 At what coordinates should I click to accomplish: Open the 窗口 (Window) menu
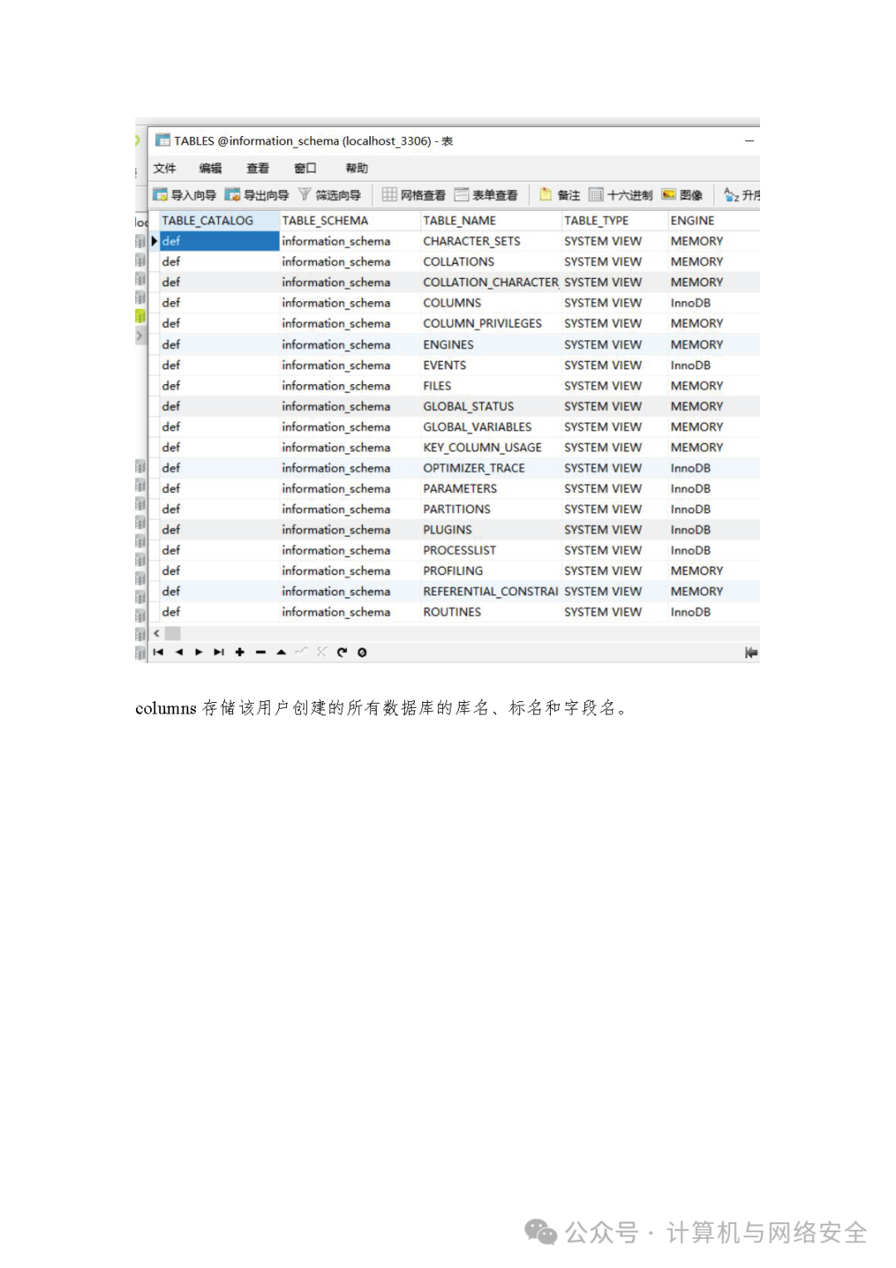click(x=305, y=168)
